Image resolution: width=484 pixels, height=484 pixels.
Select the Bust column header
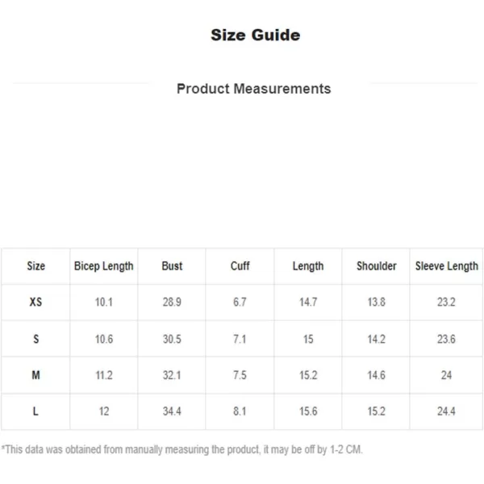tap(172, 266)
